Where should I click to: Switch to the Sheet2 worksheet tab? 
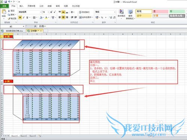pyautogui.click(x=24, y=136)
